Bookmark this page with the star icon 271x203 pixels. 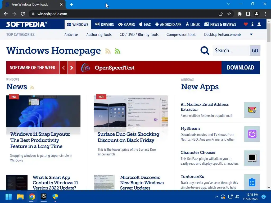click(229, 14)
